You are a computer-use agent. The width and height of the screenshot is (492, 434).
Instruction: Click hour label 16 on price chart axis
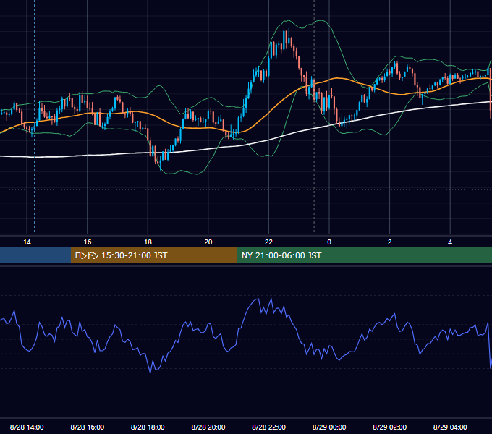point(88,242)
